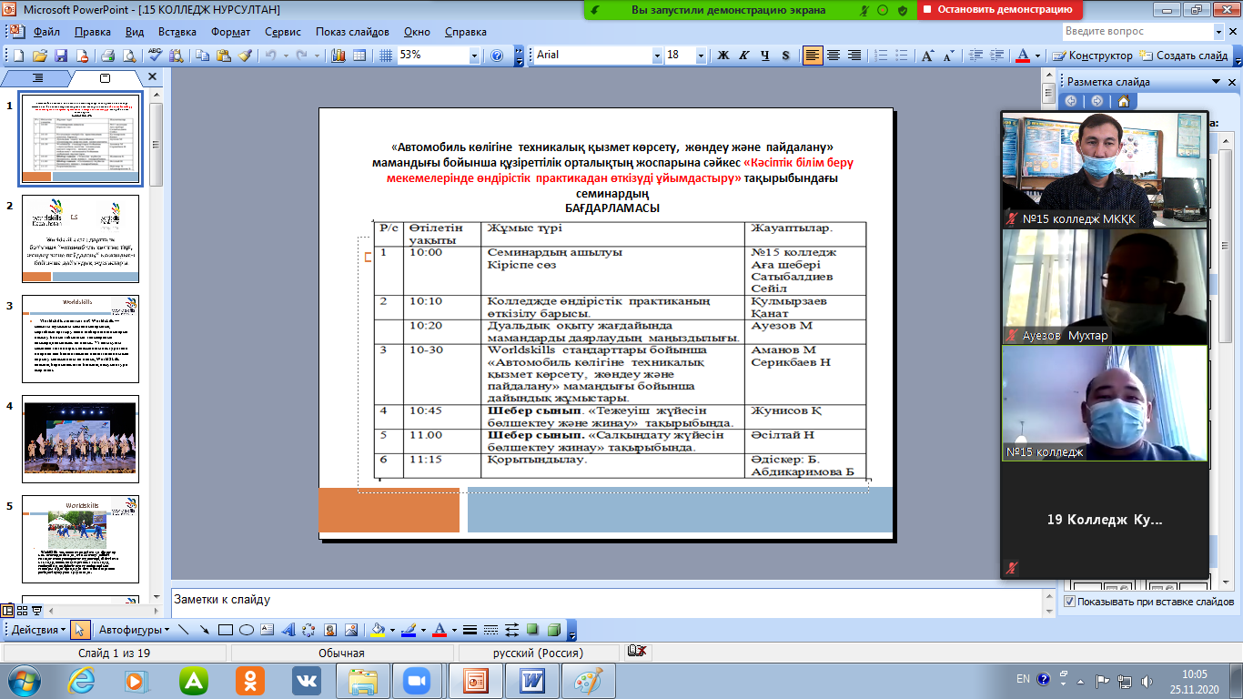The width and height of the screenshot is (1243, 699).
Task: Select the Rectangle shape tool
Action: (x=226, y=630)
